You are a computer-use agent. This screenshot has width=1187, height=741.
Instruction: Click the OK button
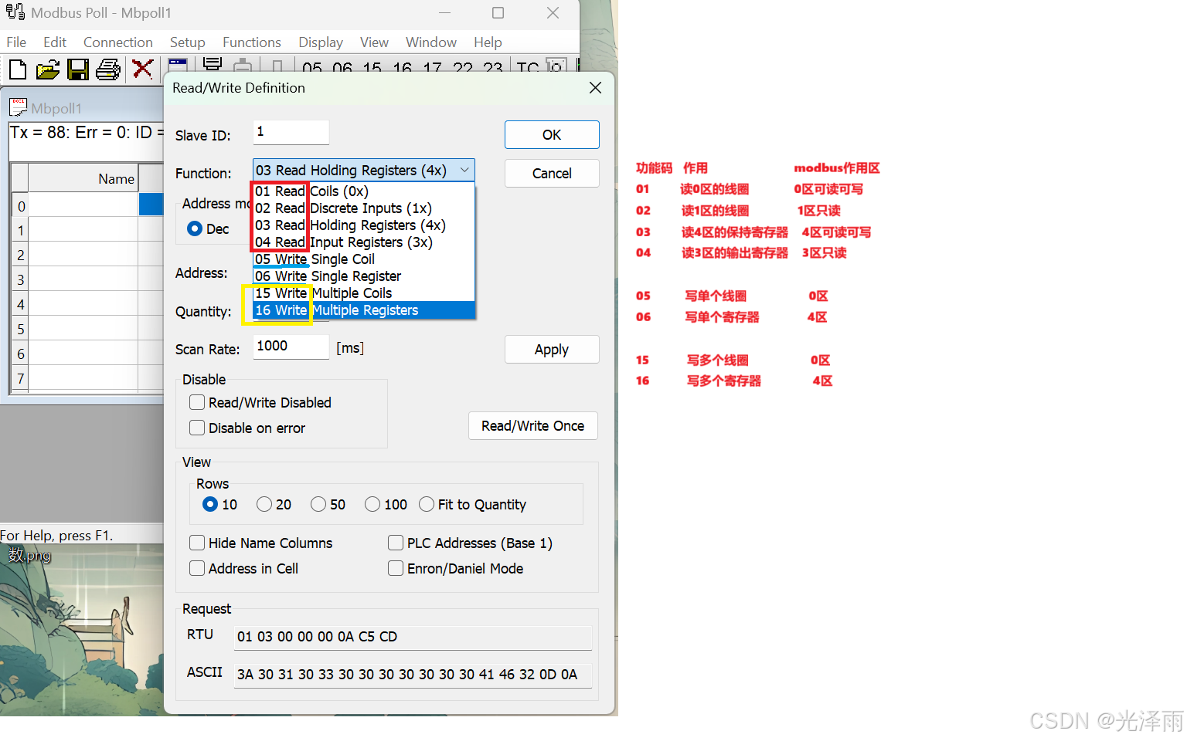point(552,134)
